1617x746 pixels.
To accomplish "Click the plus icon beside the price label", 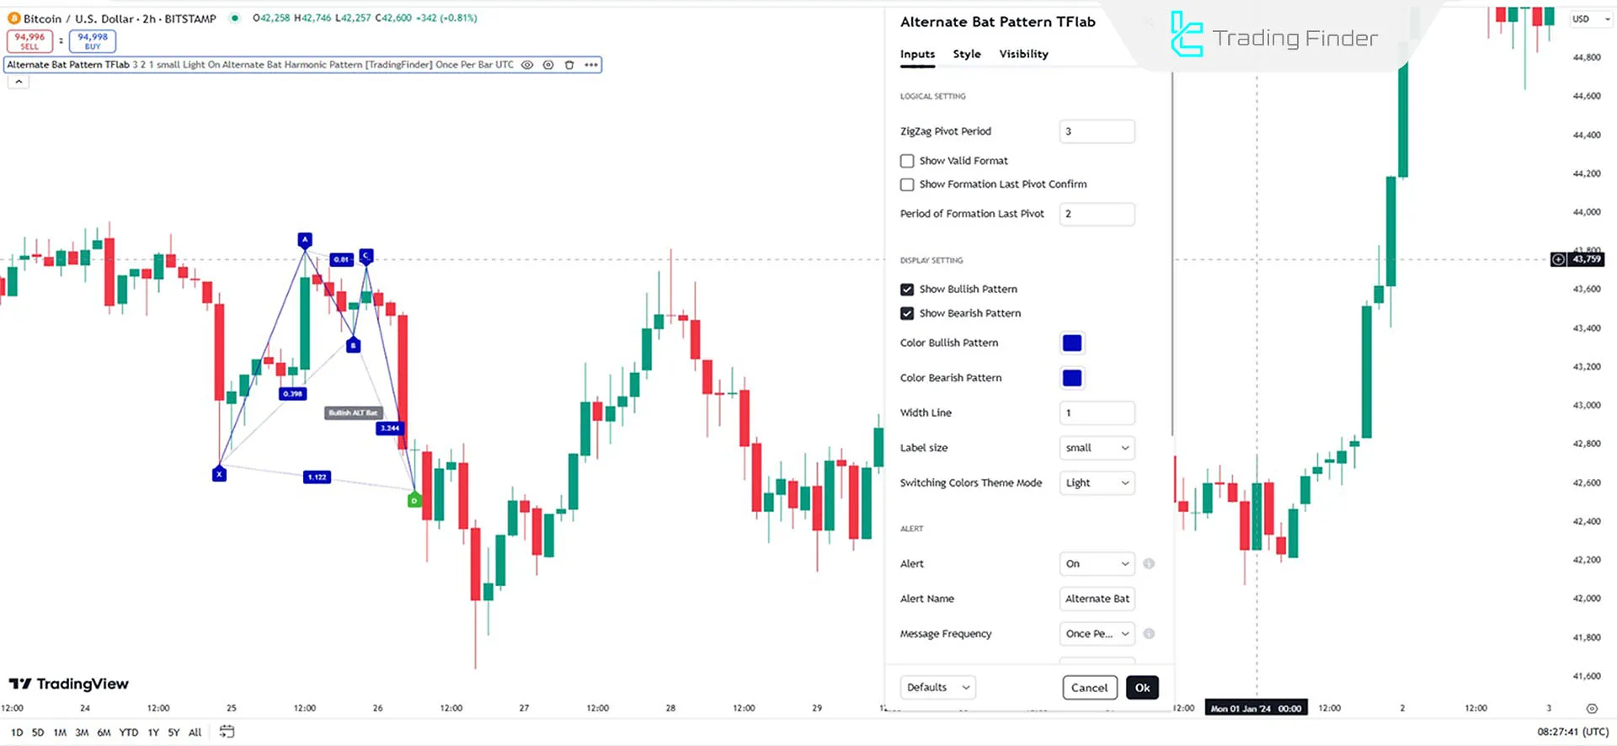I will [1559, 259].
